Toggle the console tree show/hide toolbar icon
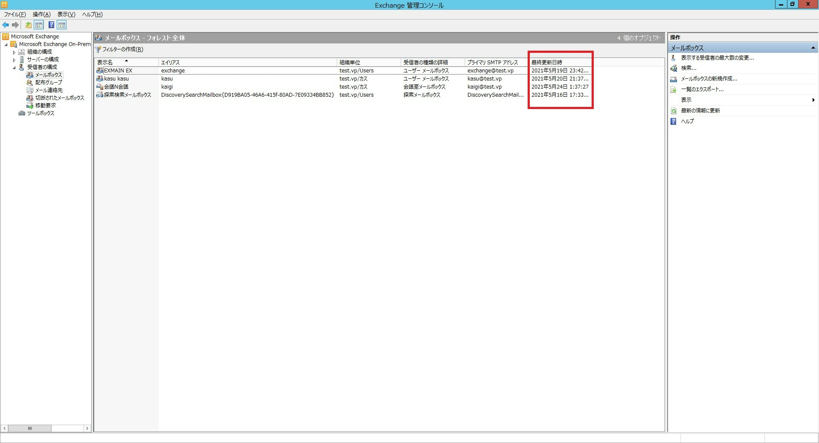 (x=39, y=25)
